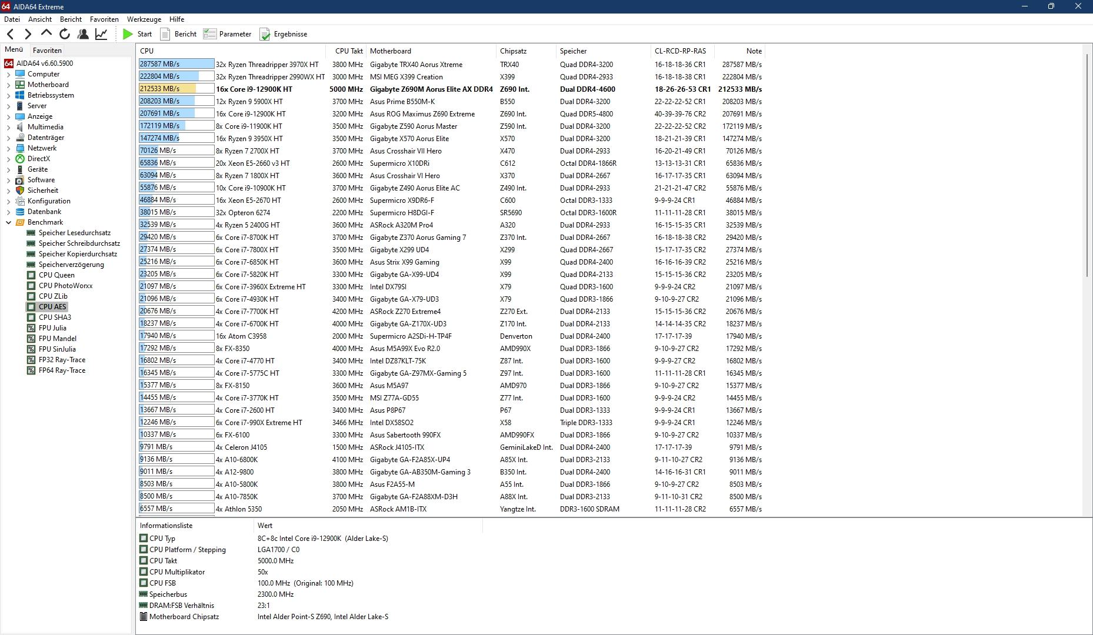Open the FPU SinJulia benchmark
The width and height of the screenshot is (1093, 635).
(x=57, y=349)
